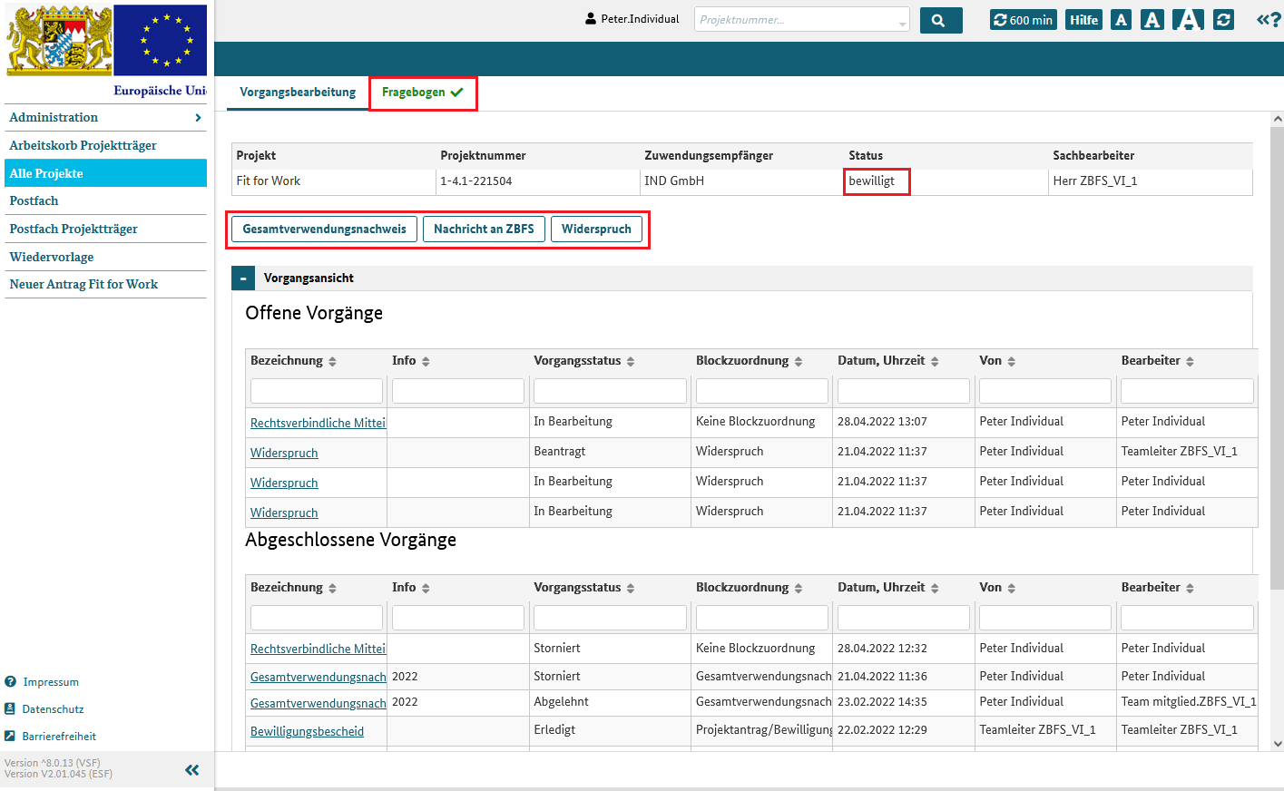Viewport: 1284px width, 791px height.
Task: Click the vertical scrollbar down arrow
Action: pyautogui.click(x=1278, y=744)
